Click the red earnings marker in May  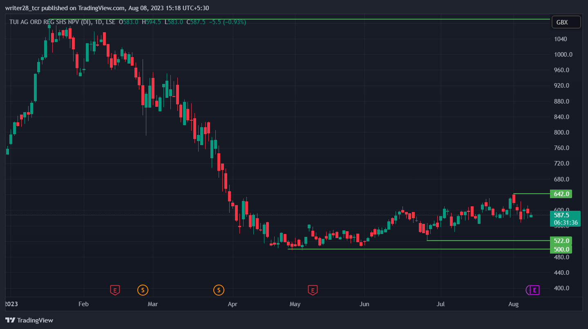pyautogui.click(x=313, y=290)
